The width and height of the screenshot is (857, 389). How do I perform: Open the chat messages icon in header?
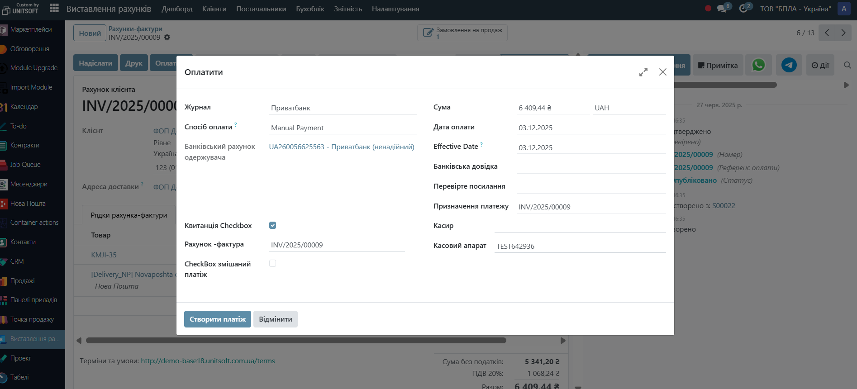click(x=722, y=9)
